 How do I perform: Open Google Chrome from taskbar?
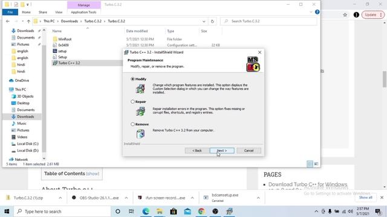(201, 212)
